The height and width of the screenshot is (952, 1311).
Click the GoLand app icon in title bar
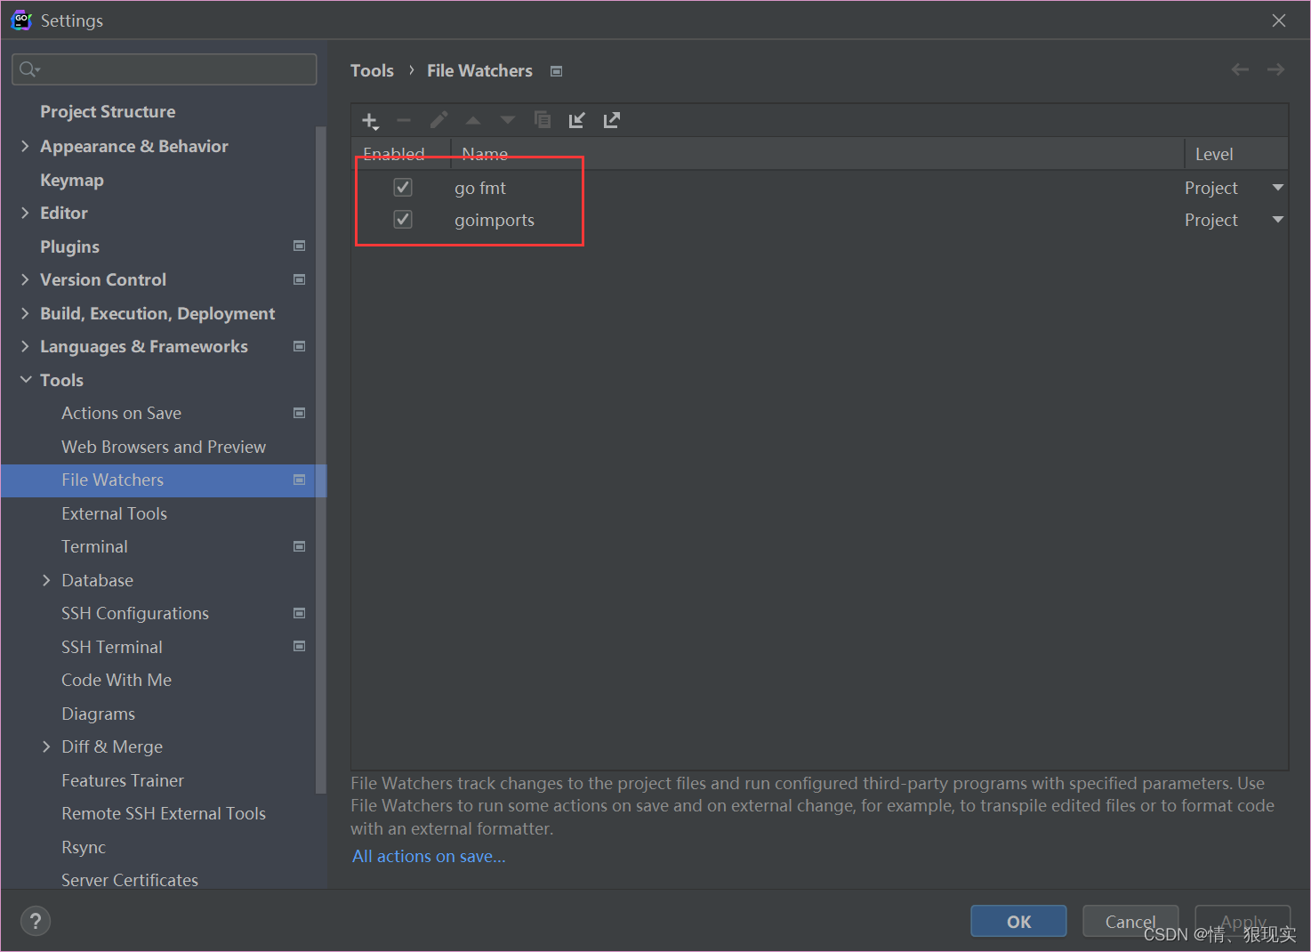click(21, 20)
